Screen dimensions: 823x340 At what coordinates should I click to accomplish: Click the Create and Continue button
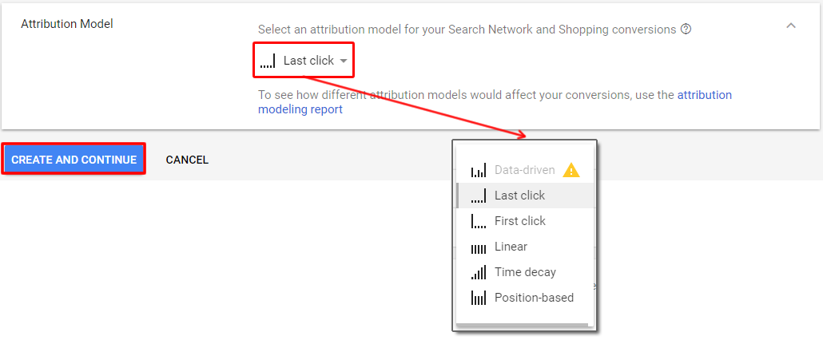pos(74,160)
